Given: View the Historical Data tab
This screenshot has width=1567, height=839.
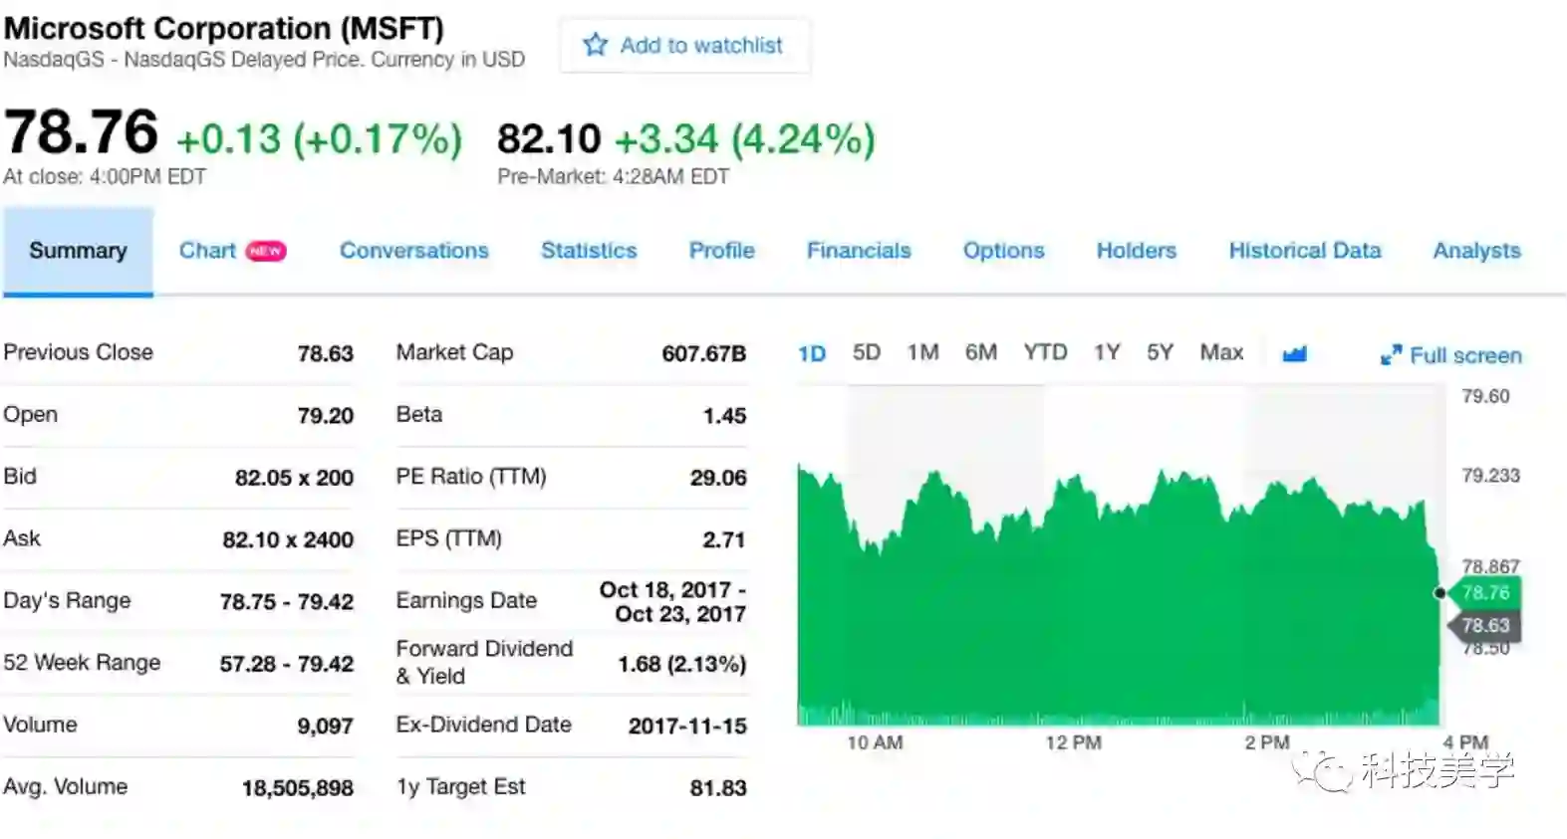Looking at the screenshot, I should click(1304, 251).
